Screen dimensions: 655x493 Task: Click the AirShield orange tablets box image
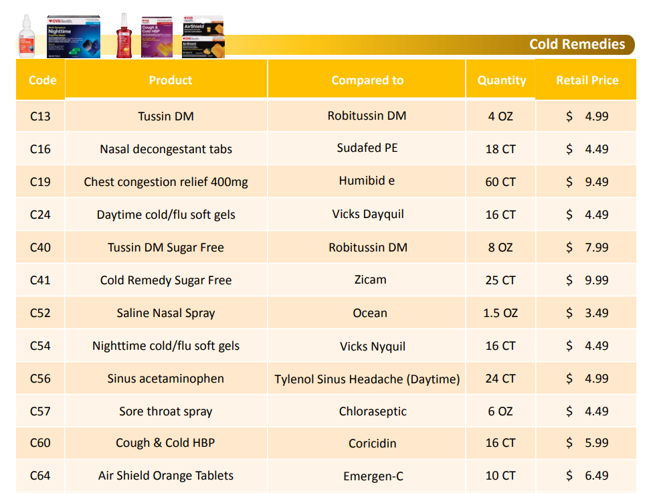pyautogui.click(x=203, y=37)
